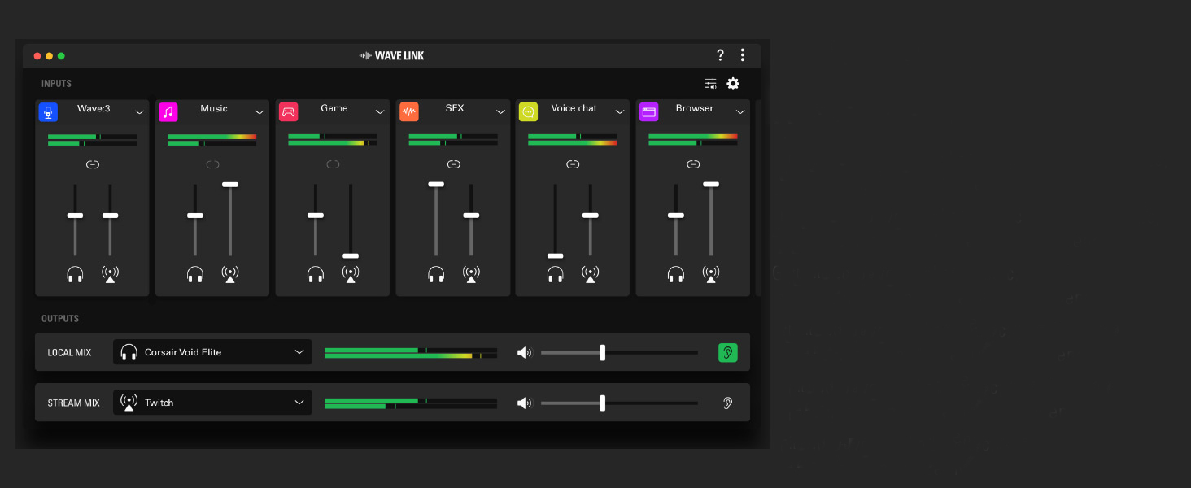Click the Music channel level meter
The image size is (1191, 488).
click(x=212, y=140)
